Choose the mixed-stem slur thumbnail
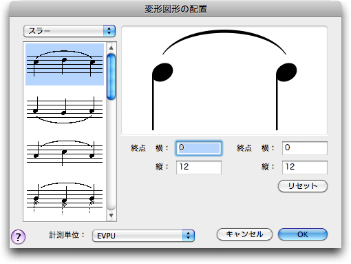351x264 pixels. (65, 153)
